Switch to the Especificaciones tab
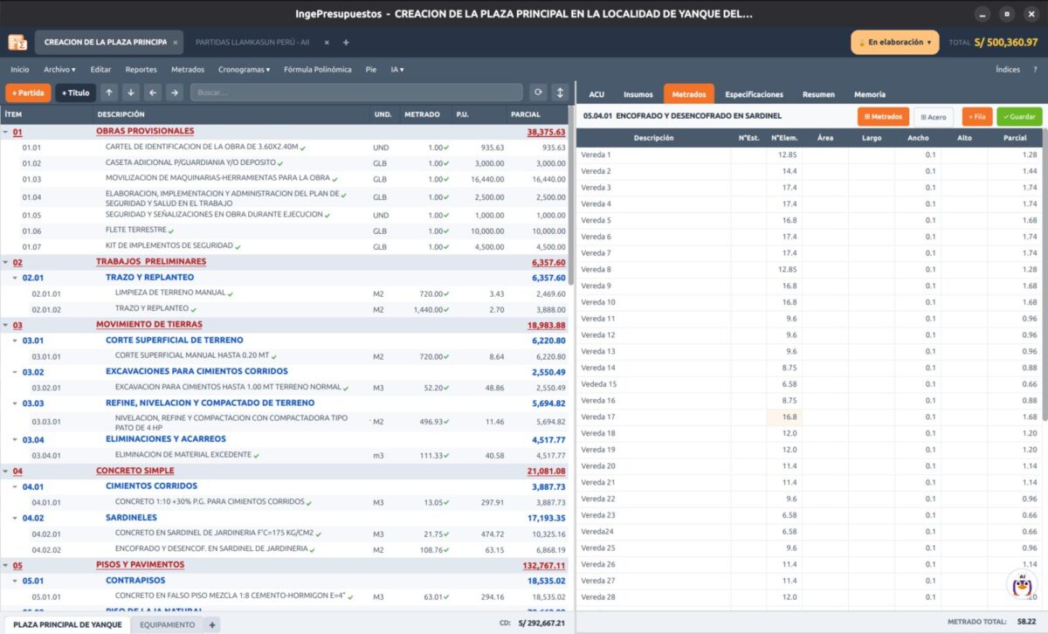Screen dimensions: 1048x634 (x=755, y=94)
